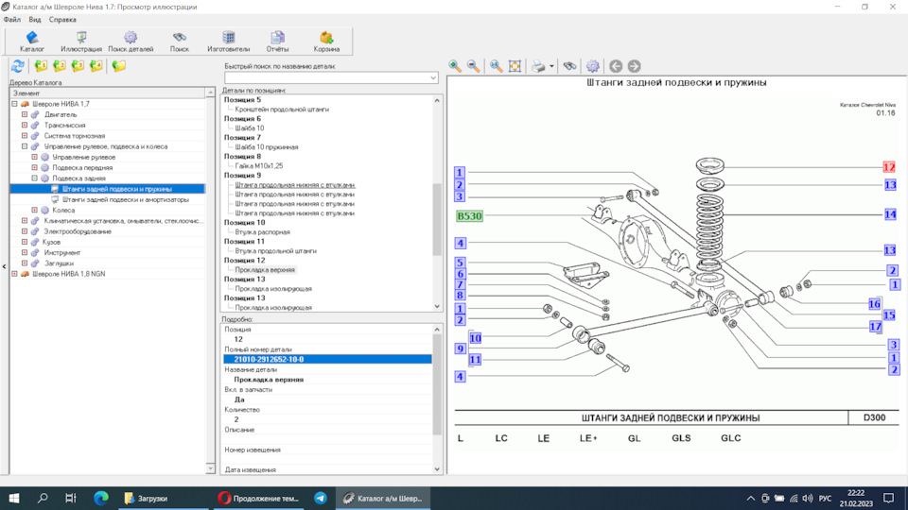Open the Корзина basket icon
Viewport: 908px width, 510px height.
(x=326, y=42)
